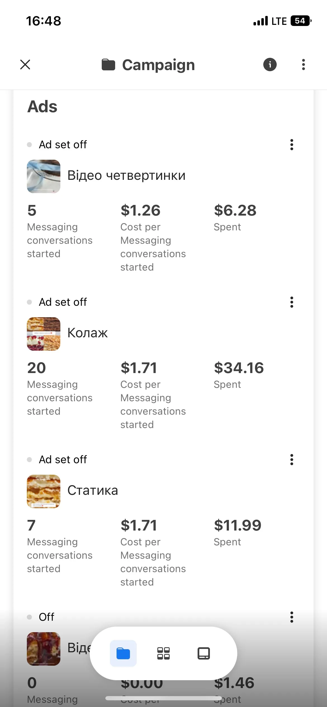The image size is (327, 707).
Task: Open options menu for Колаж ad
Action: click(x=292, y=302)
